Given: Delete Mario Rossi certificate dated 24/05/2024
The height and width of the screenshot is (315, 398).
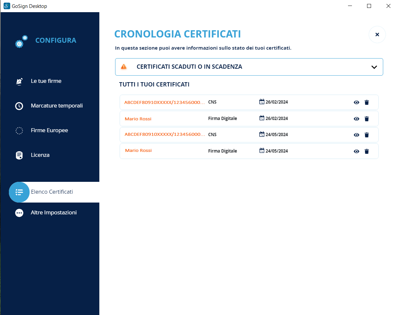Looking at the screenshot, I should [x=367, y=151].
